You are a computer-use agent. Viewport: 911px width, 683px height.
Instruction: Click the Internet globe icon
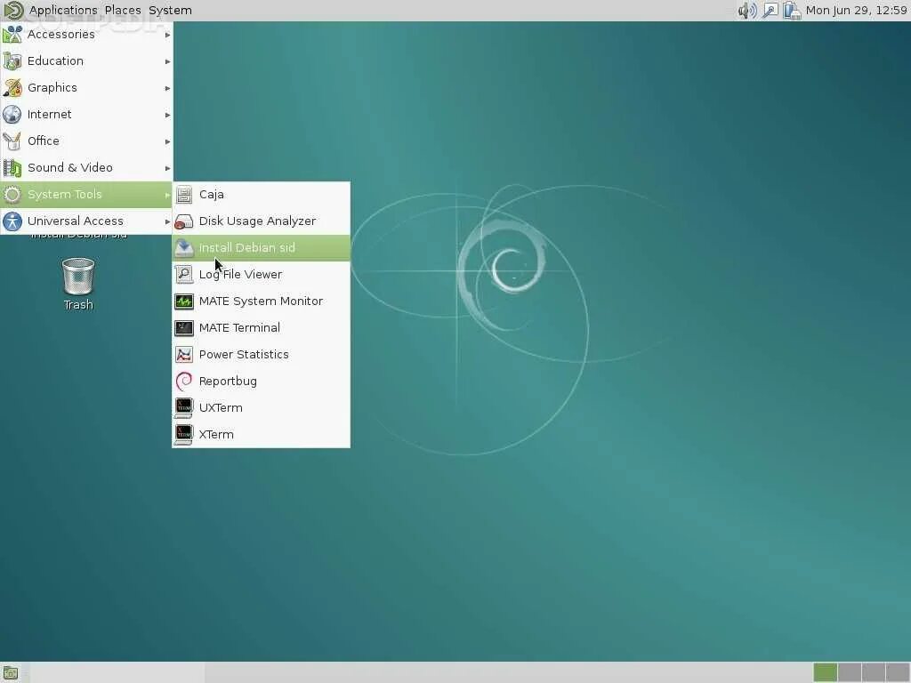pos(12,115)
